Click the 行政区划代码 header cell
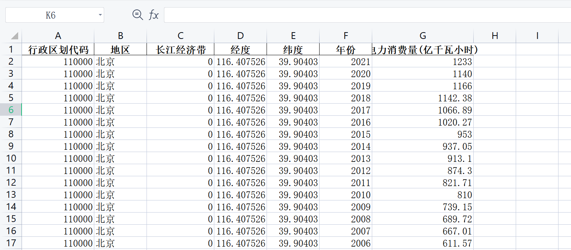This screenshot has width=571, height=250. coord(58,50)
